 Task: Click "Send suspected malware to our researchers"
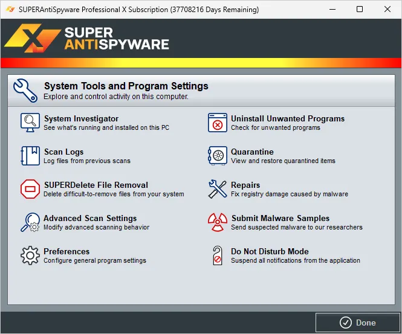click(x=297, y=227)
